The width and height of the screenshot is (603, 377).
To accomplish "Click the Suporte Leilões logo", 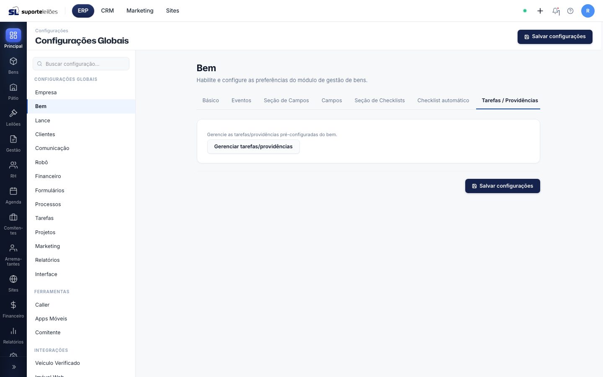I will [33, 11].
